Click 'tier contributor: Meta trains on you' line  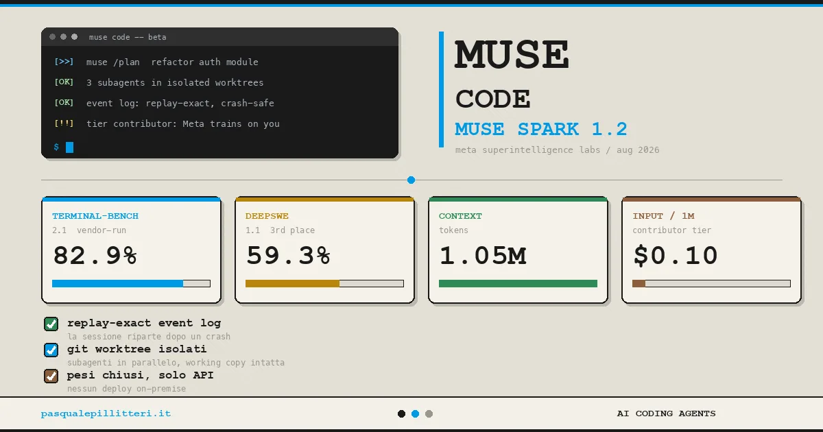coord(182,123)
